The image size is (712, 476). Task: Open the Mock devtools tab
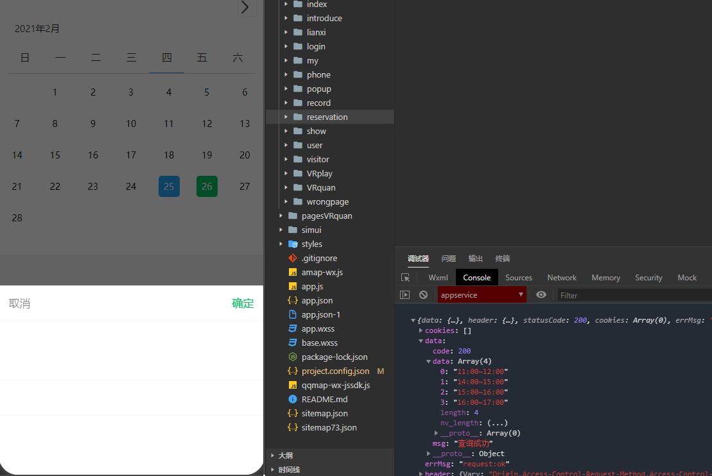click(687, 278)
